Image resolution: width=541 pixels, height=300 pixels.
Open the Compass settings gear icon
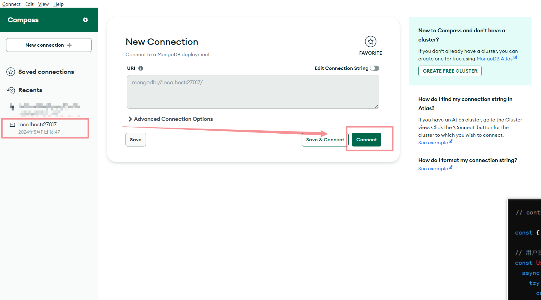(x=85, y=20)
